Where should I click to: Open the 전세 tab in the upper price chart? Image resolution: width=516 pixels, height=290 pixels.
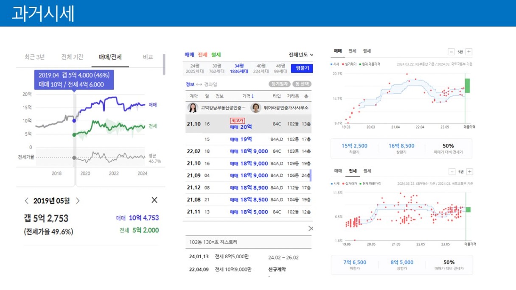pyautogui.click(x=352, y=51)
